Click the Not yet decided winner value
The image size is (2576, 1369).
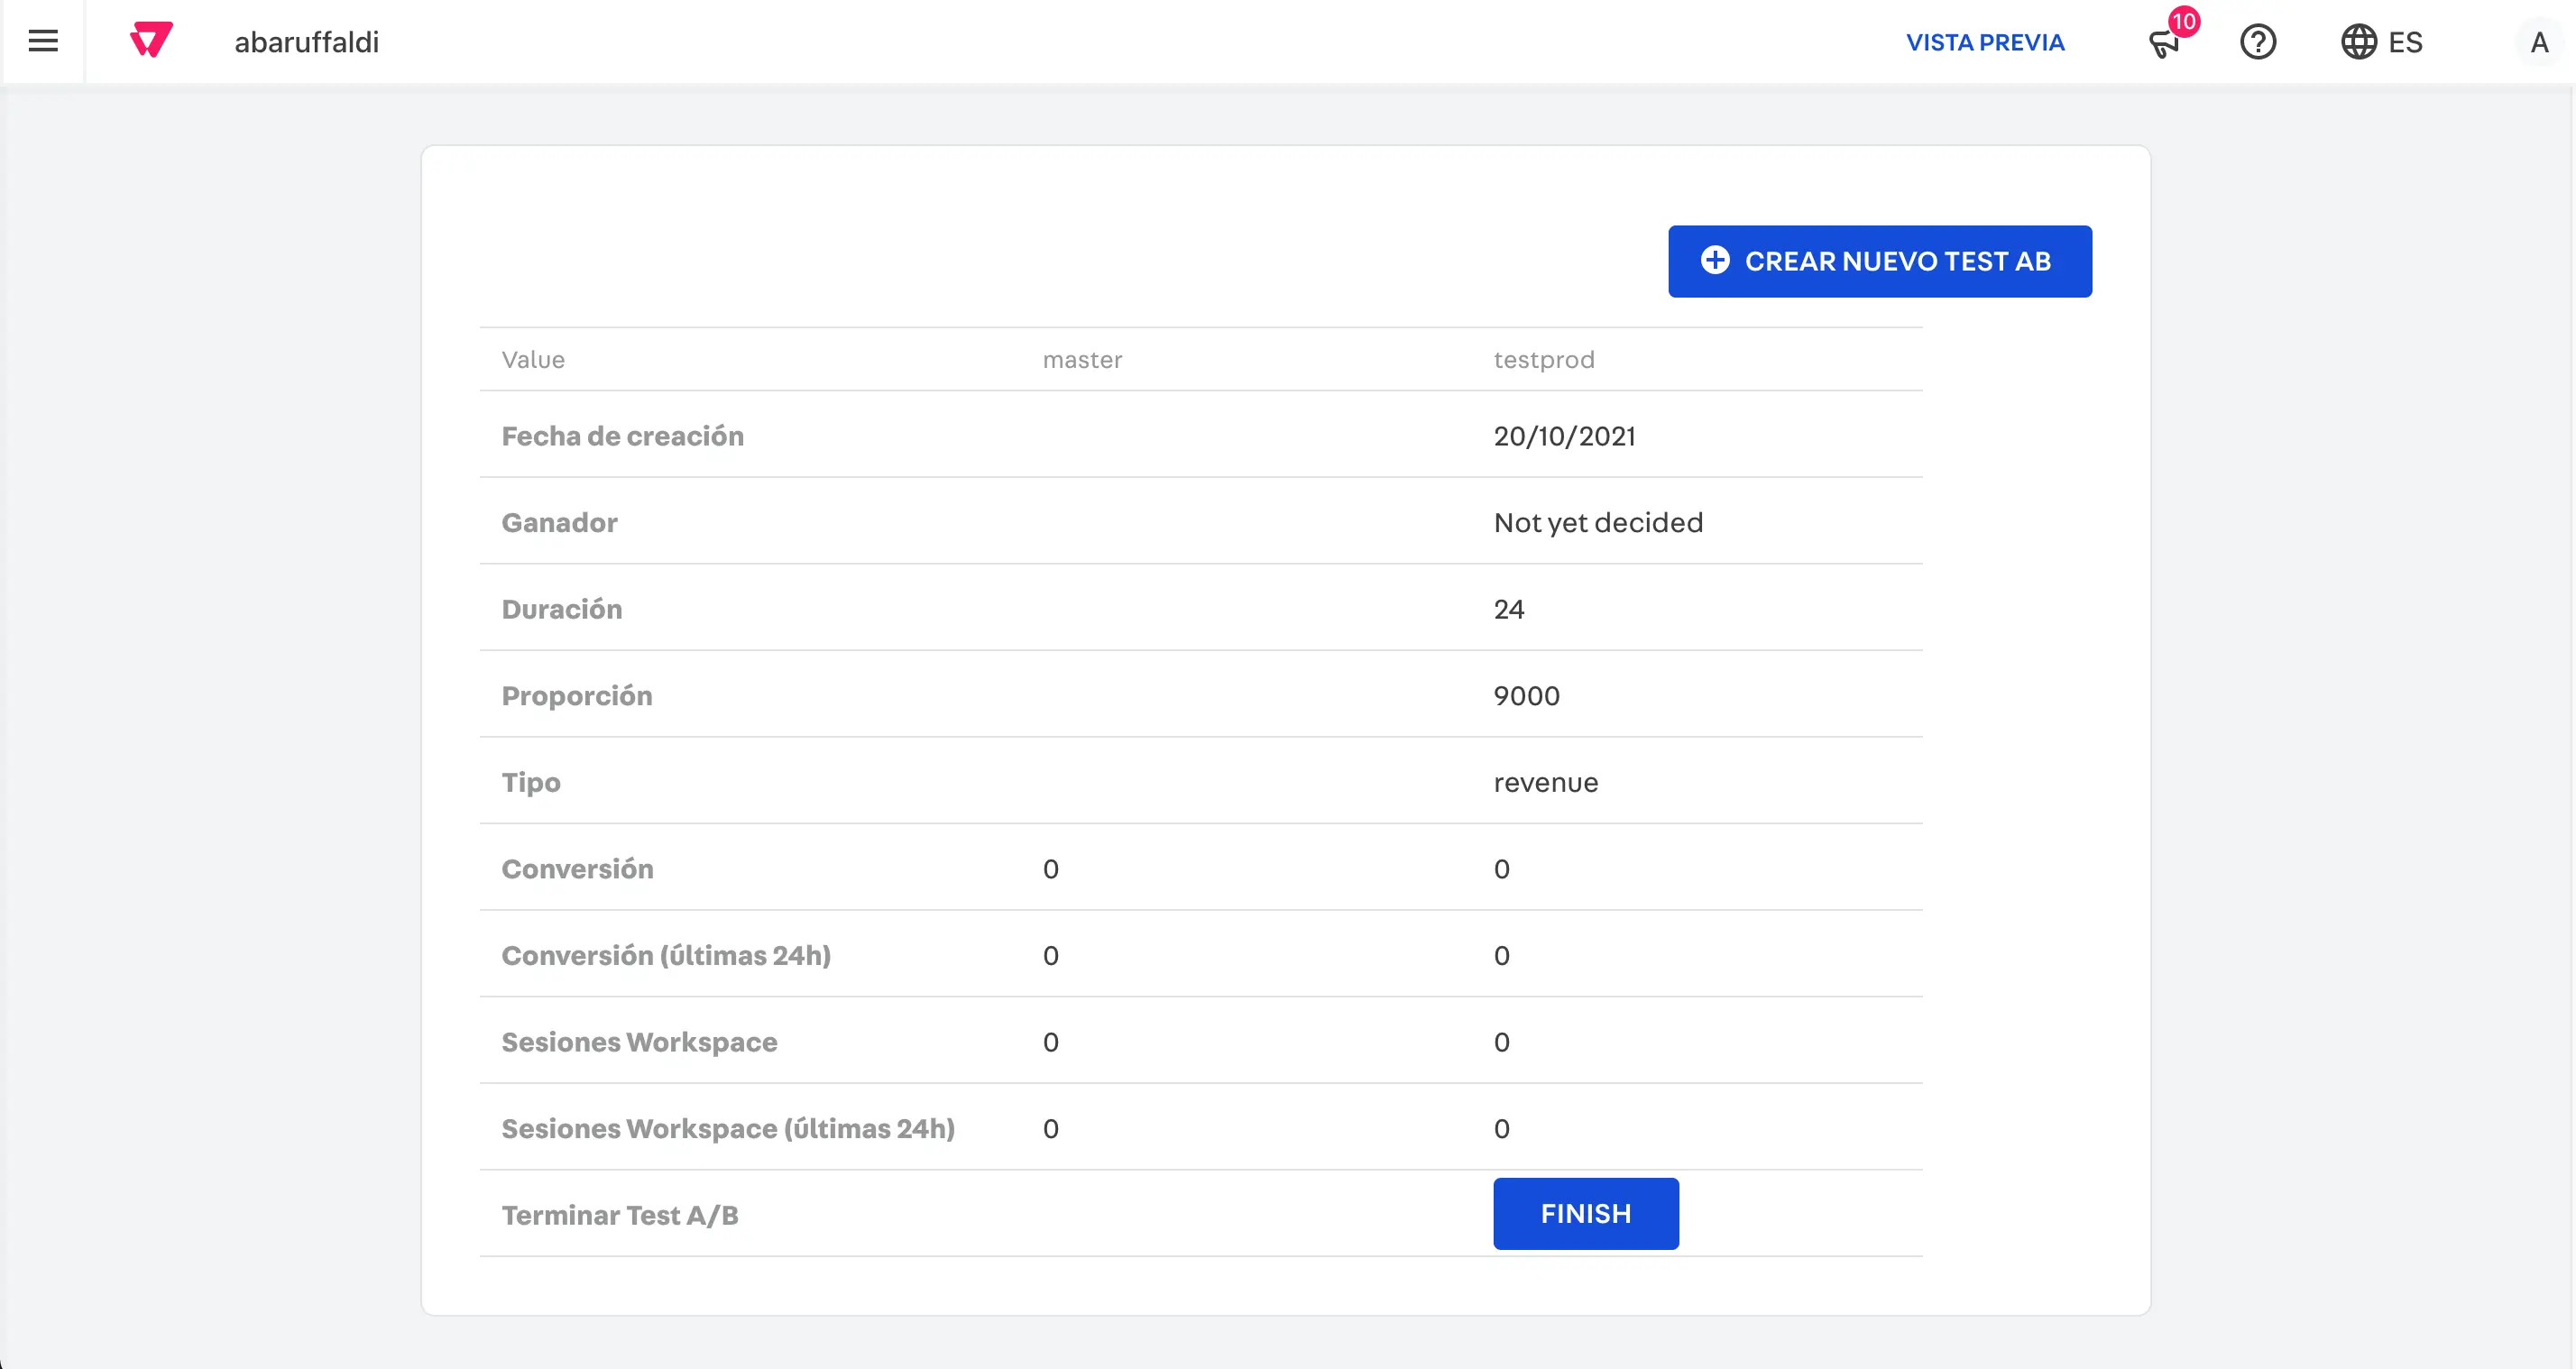click(x=1597, y=522)
